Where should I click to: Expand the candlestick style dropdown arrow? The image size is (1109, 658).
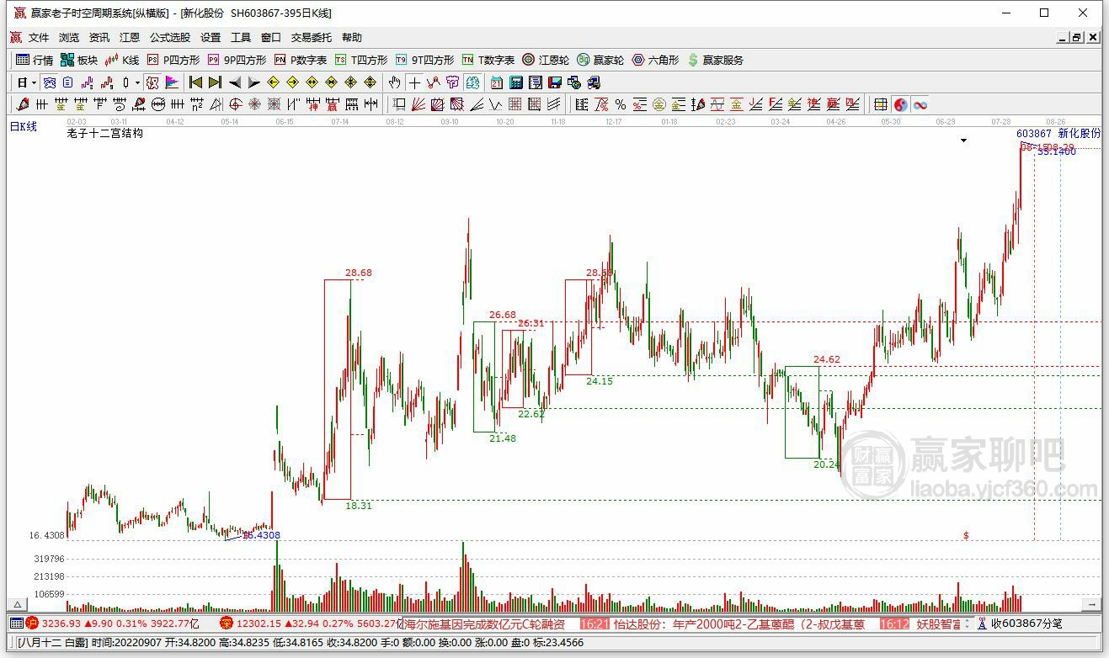pos(137,82)
